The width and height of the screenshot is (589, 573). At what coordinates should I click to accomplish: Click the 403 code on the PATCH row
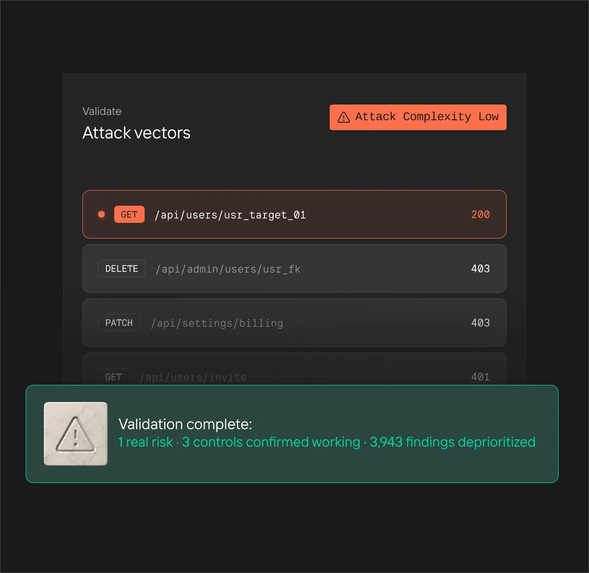(x=480, y=323)
